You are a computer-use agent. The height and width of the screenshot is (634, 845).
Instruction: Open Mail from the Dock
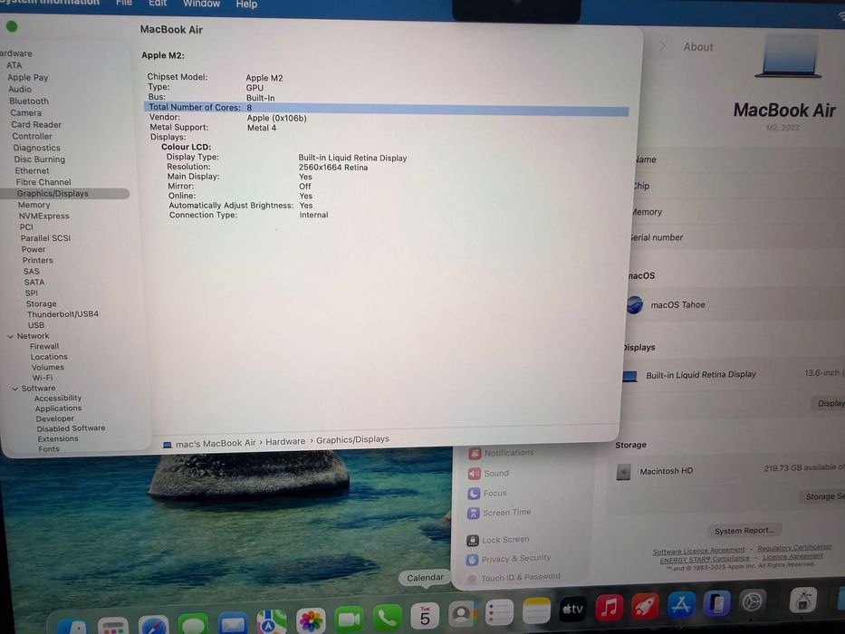point(233,623)
